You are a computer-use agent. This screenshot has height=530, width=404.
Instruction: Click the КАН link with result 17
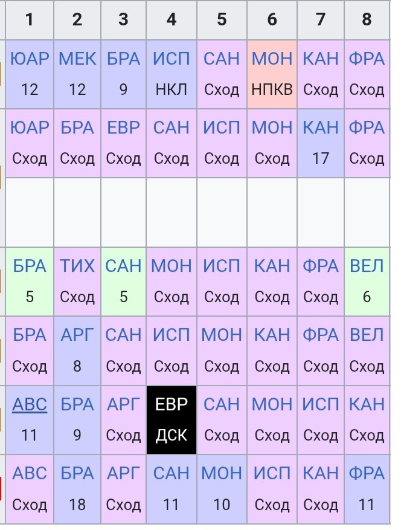pyautogui.click(x=320, y=128)
